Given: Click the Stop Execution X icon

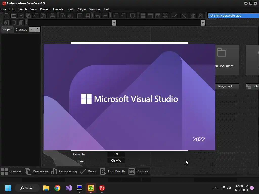Looking at the screenshot, I should click(x=184, y=16).
